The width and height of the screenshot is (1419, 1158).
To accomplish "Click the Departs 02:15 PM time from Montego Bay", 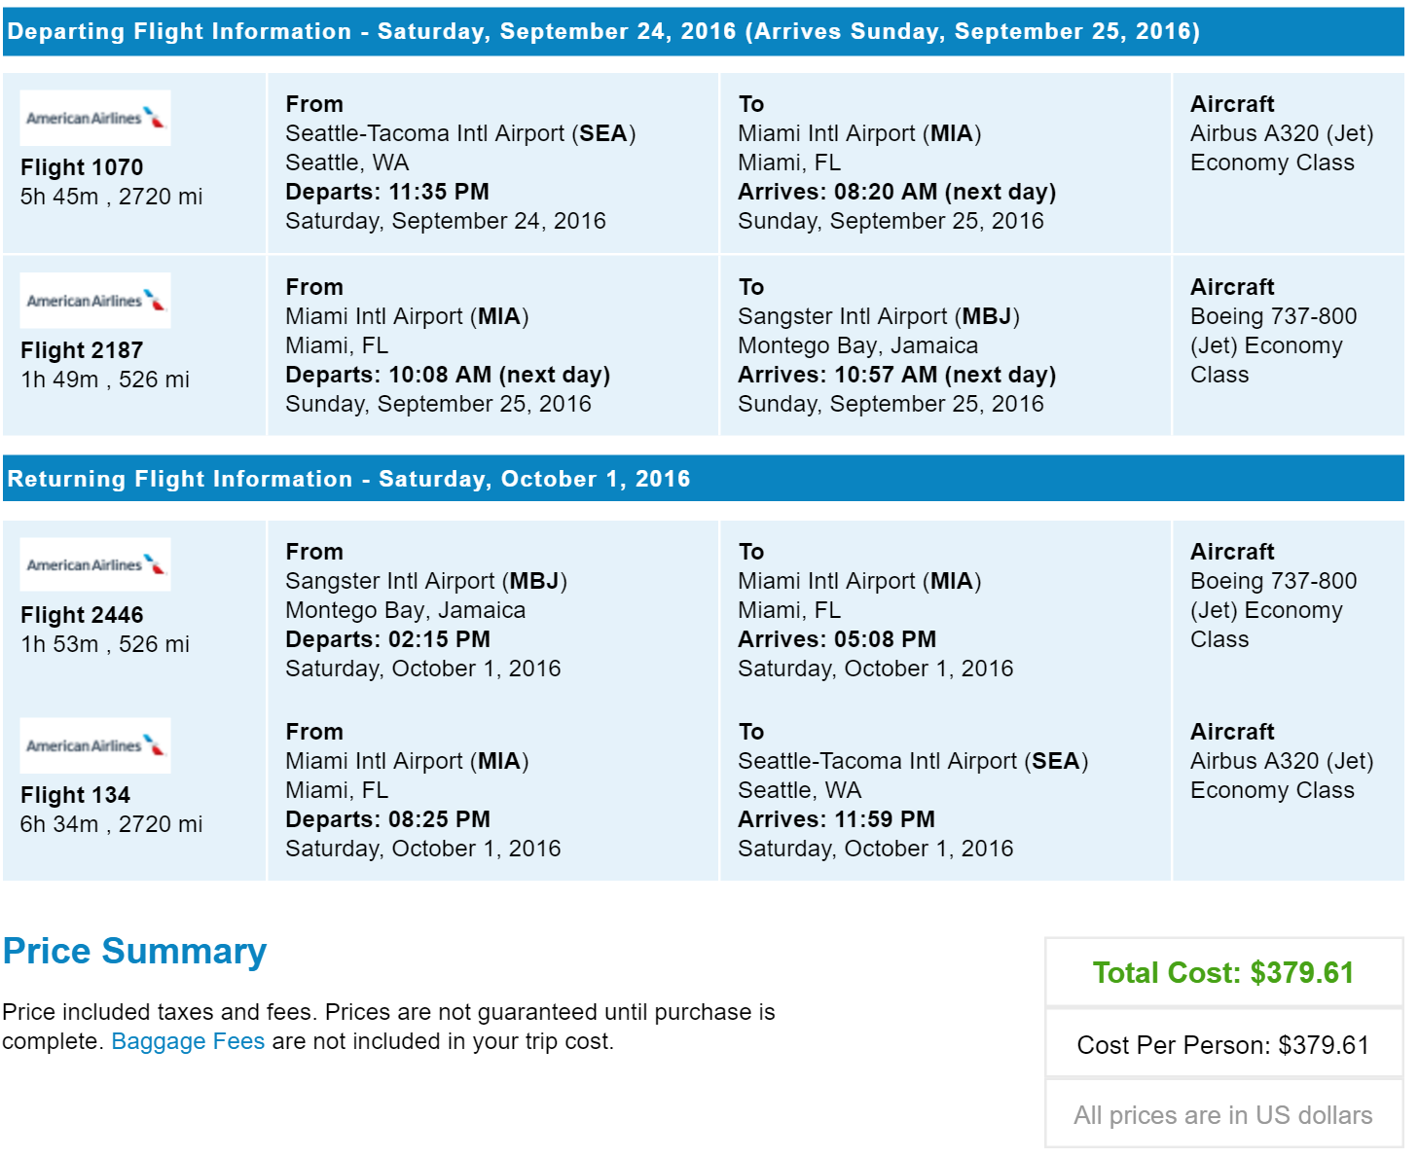I will tap(387, 639).
